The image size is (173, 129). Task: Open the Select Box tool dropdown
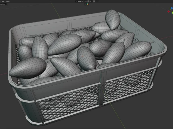coord(3,4)
